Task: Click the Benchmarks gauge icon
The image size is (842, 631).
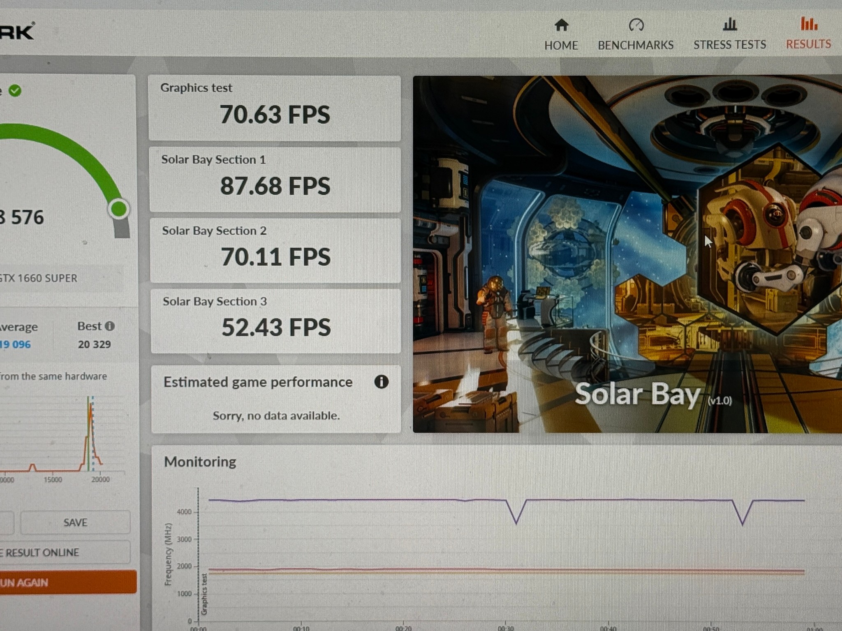Action: click(636, 25)
